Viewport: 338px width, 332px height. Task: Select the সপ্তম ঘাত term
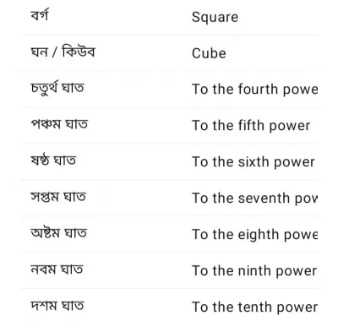[x=58, y=197]
